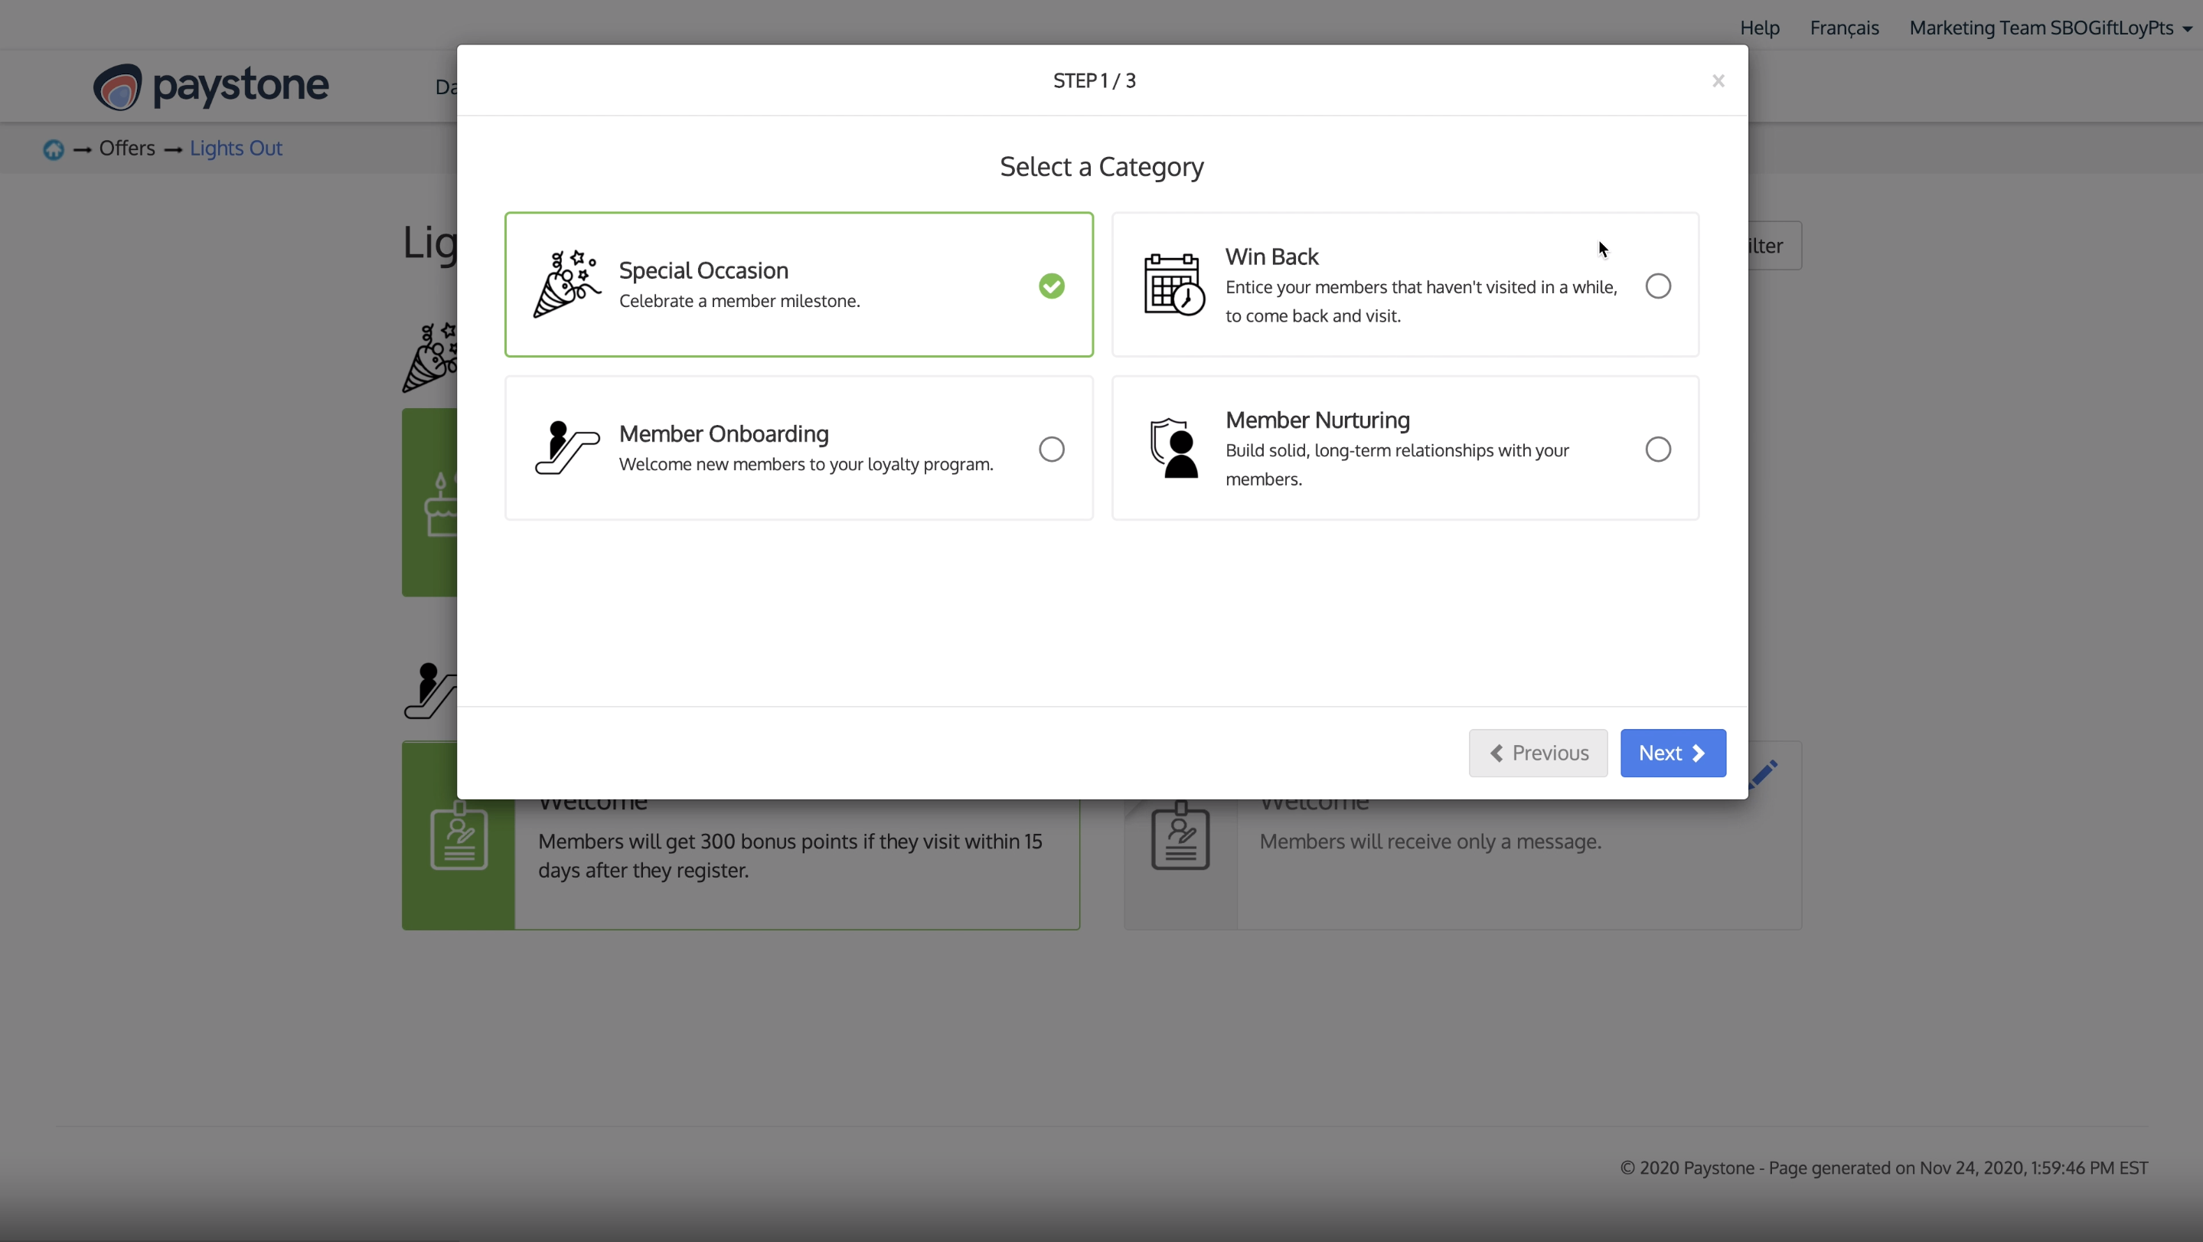2203x1242 pixels.
Task: Open the Help menu
Action: 1759,28
